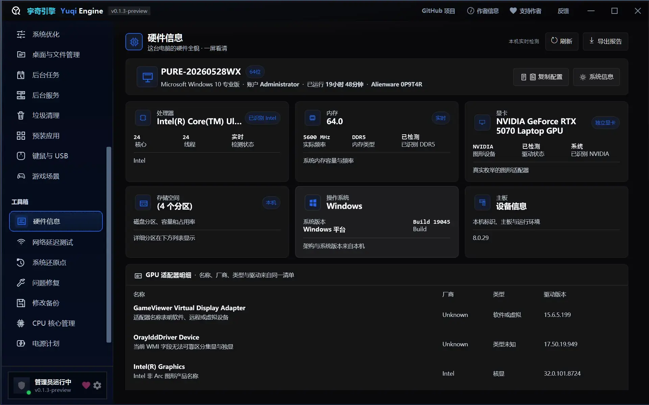The height and width of the screenshot is (405, 649).
Task: Open the 问题修复 wrench icon
Action: (21, 283)
